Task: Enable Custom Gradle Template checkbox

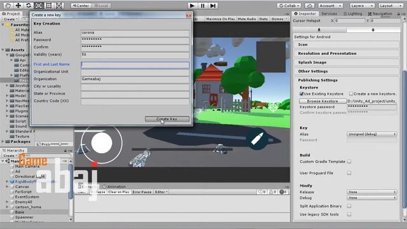Action: [x=349, y=162]
